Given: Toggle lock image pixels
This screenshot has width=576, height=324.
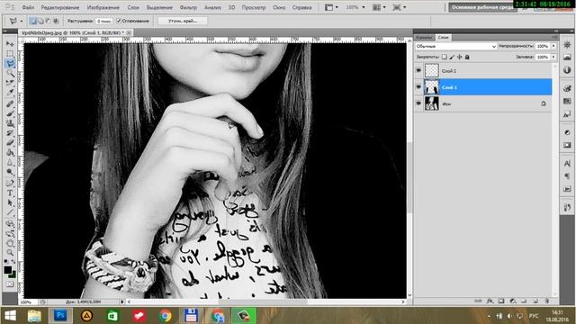Looking at the screenshot, I should pos(452,57).
